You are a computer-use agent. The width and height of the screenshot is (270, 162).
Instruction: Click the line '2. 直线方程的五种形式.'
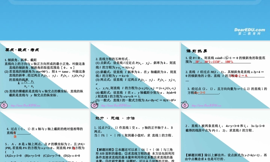(113, 59)
